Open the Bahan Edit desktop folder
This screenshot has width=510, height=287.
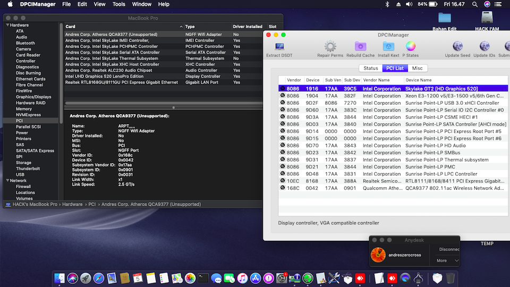(445, 18)
